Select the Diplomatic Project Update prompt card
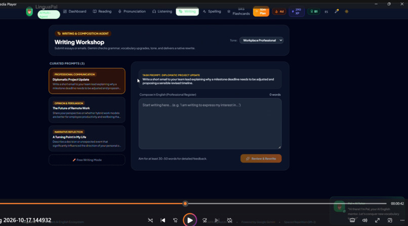This screenshot has width=408, height=226. tap(87, 81)
